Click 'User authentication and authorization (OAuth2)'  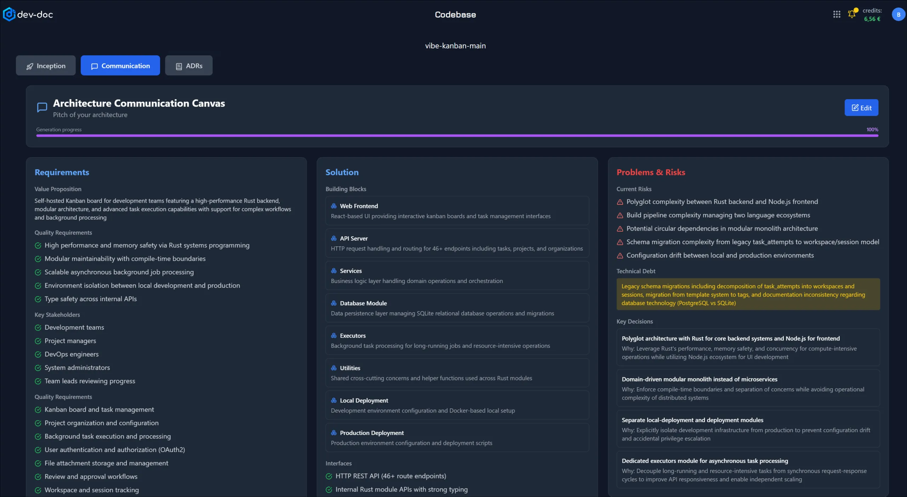tap(115, 450)
